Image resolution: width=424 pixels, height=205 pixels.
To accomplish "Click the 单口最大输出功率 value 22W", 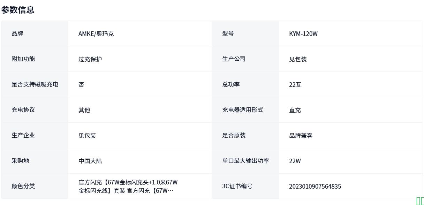I will point(295,161).
